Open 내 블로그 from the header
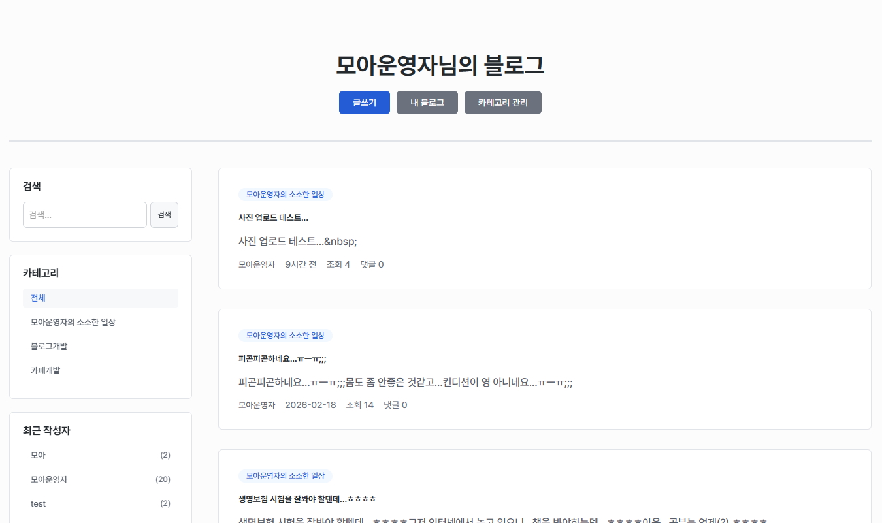 [427, 103]
